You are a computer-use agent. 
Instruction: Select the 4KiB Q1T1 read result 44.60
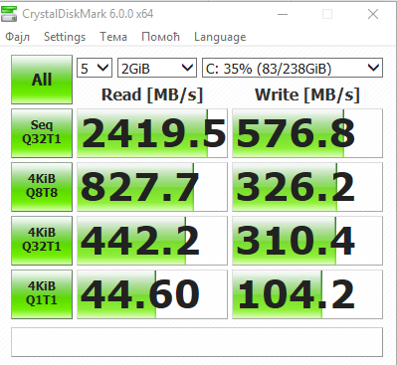pos(152,294)
